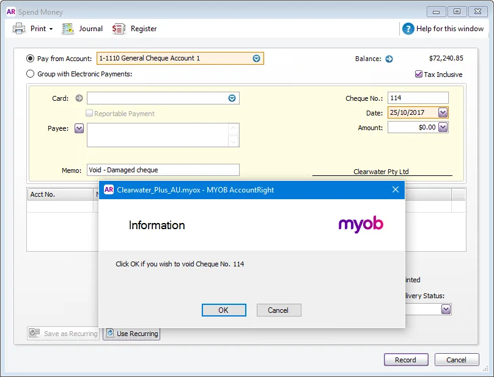This screenshot has width=494, height=377.
Task: Click inside the Payee text box
Action: (x=158, y=135)
